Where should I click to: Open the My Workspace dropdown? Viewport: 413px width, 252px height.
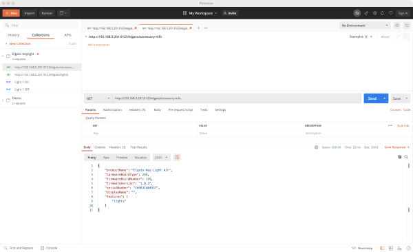click(x=203, y=13)
